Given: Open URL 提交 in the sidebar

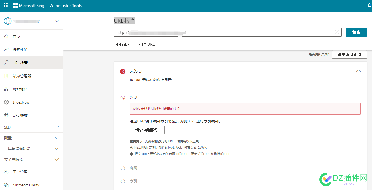Looking at the screenshot, I should click(x=32, y=115).
